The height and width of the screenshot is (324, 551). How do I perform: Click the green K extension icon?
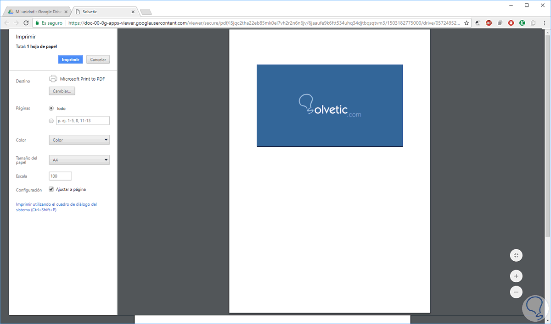522,22
